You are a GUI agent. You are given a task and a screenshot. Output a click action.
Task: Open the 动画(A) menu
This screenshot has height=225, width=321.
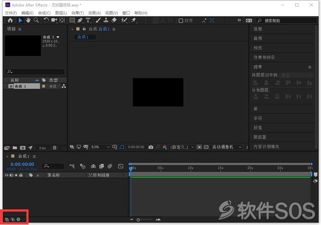(x=94, y=13)
